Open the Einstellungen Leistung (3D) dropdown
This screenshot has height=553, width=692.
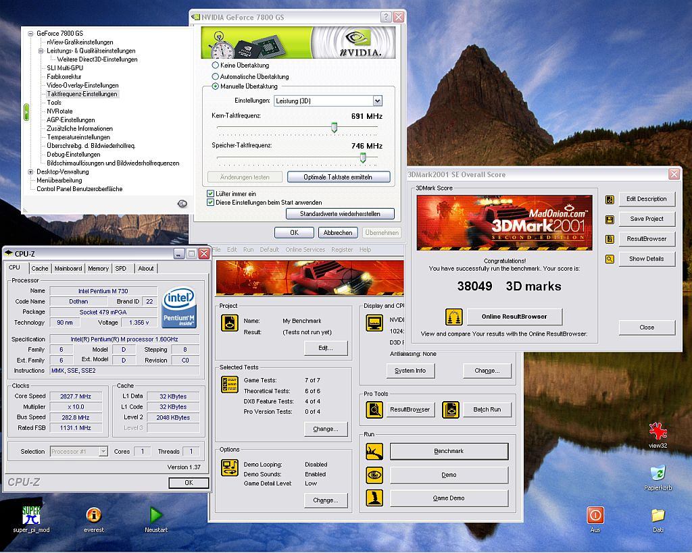click(x=377, y=101)
